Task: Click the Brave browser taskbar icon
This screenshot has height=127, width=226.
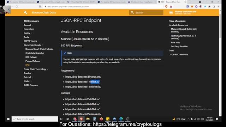Action: (81, 119)
